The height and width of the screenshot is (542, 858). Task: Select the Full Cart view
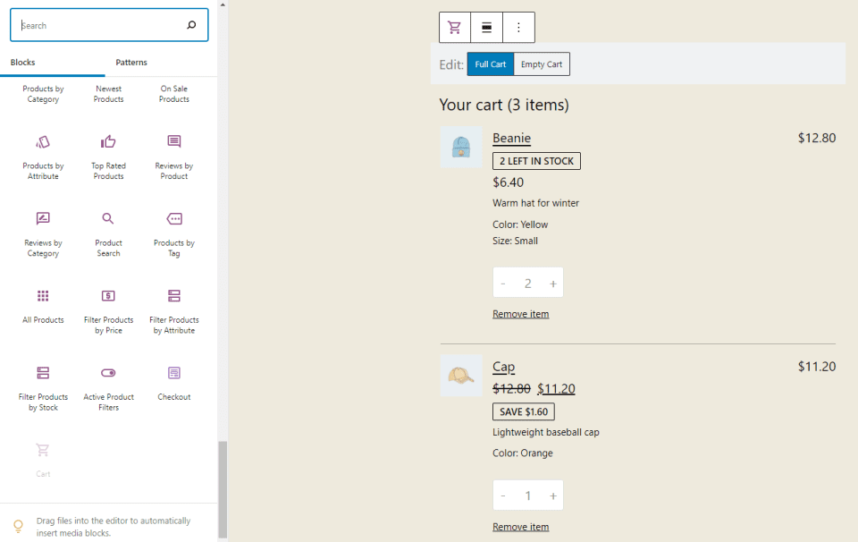[491, 64]
